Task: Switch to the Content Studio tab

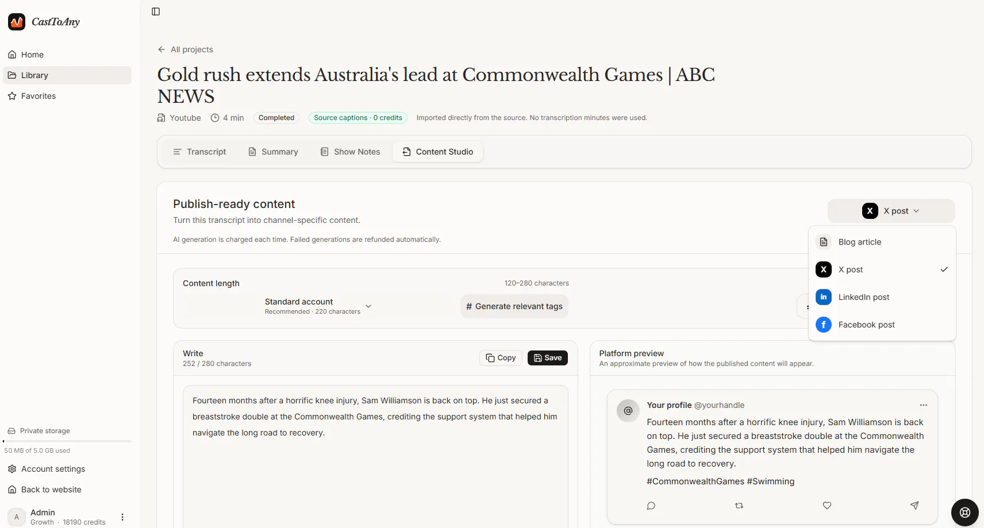Action: point(438,152)
